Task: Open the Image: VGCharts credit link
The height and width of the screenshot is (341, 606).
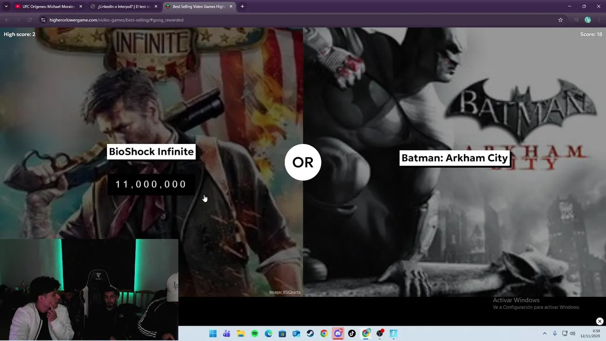Action: [285, 292]
